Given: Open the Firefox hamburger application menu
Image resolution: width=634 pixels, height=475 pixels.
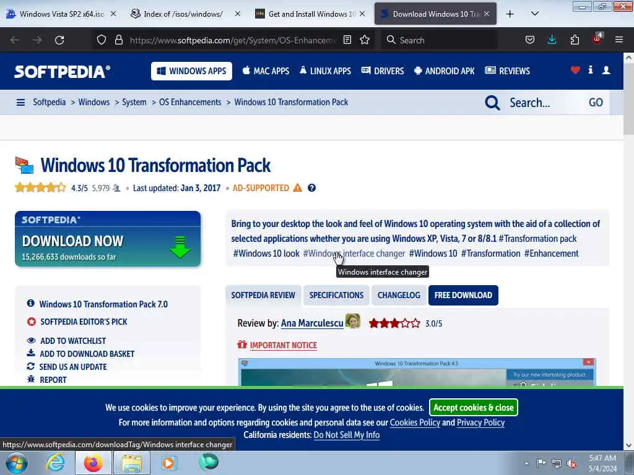Looking at the screenshot, I should click(619, 40).
